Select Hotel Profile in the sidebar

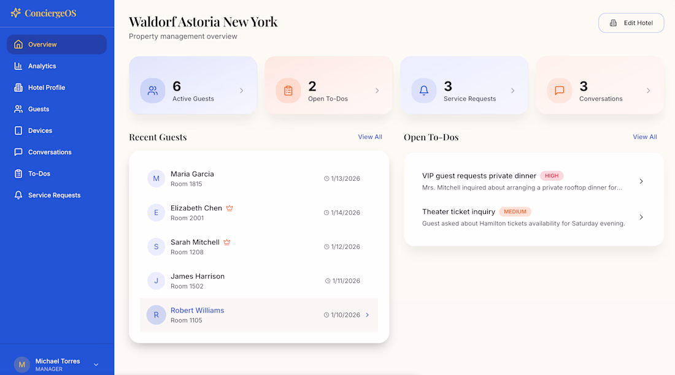tap(46, 88)
